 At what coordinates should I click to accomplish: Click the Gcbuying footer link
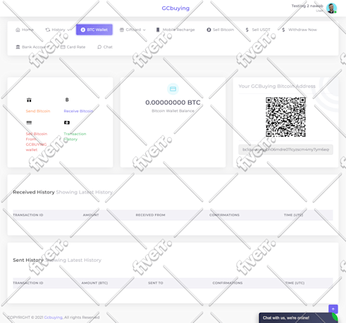click(54, 317)
